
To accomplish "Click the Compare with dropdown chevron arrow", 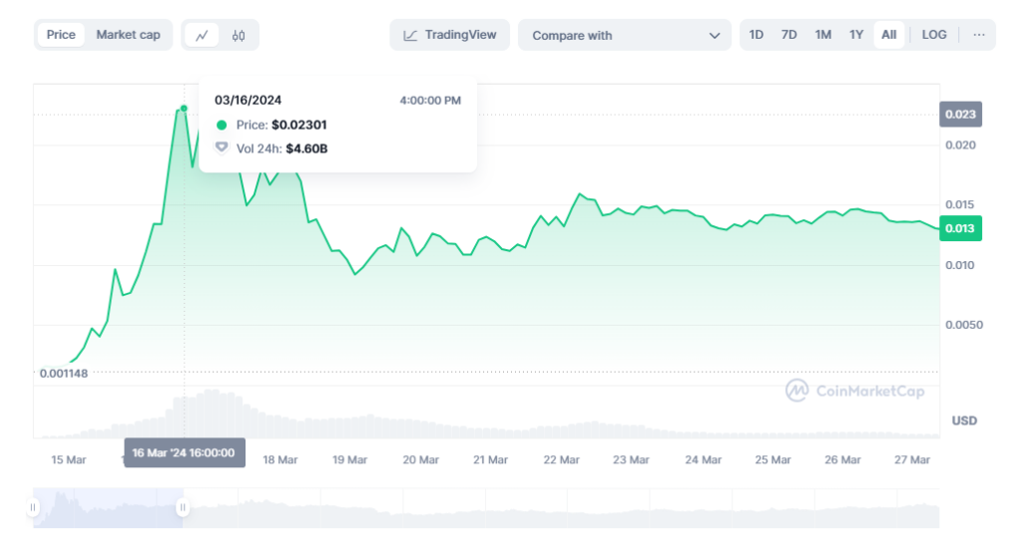I will point(715,36).
